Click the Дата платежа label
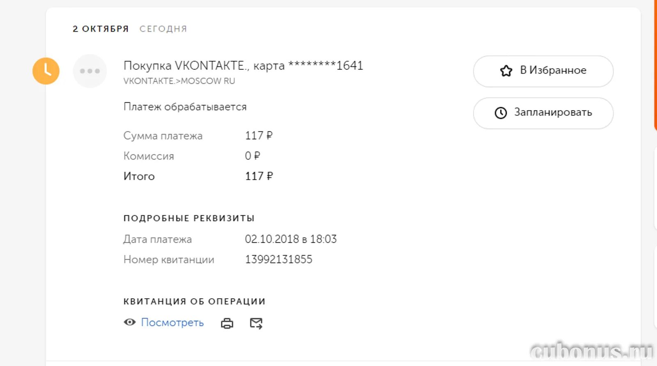 coord(158,239)
